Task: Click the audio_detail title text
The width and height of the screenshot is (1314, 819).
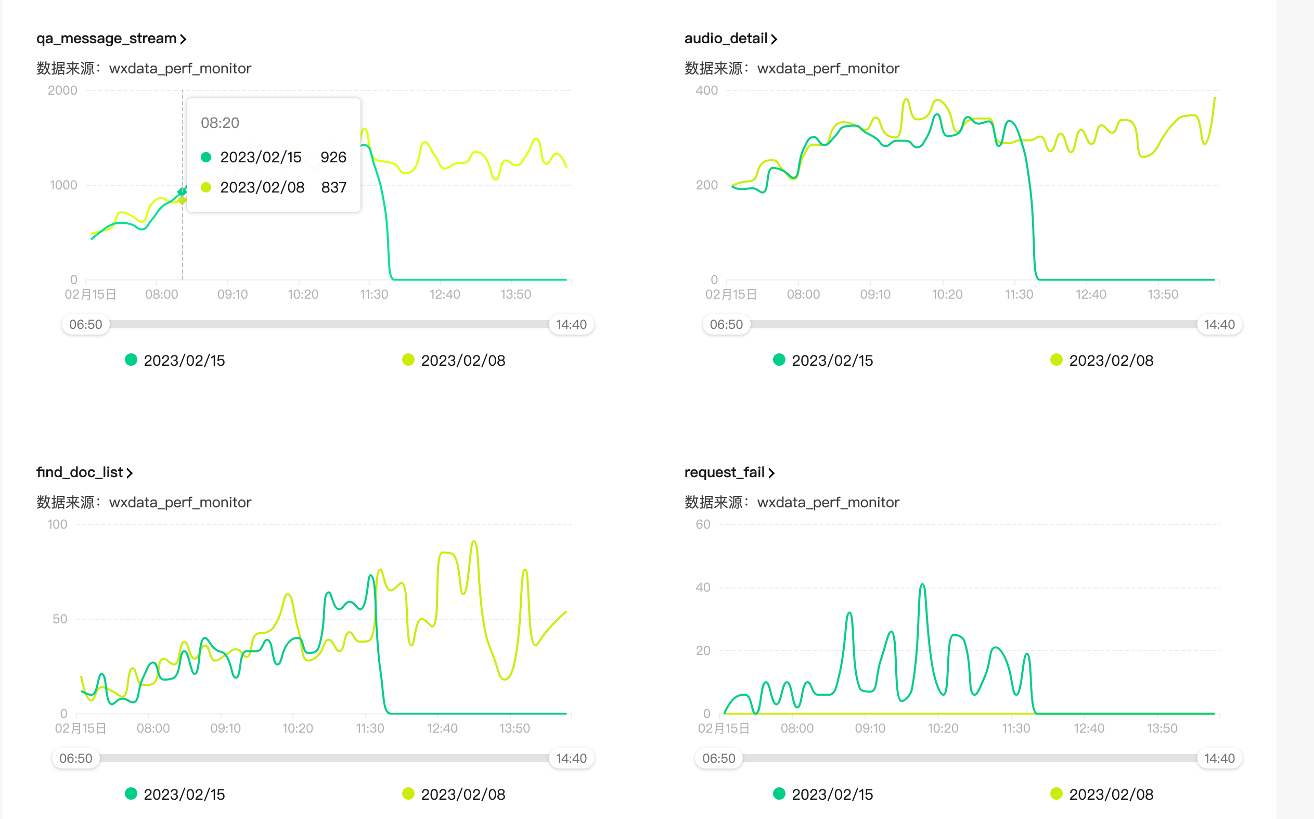Action: click(726, 39)
